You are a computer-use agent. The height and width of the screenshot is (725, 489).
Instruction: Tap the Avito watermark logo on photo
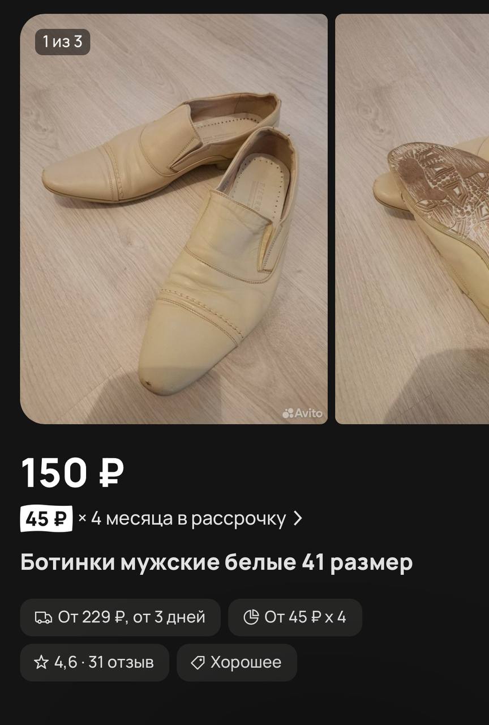[303, 413]
